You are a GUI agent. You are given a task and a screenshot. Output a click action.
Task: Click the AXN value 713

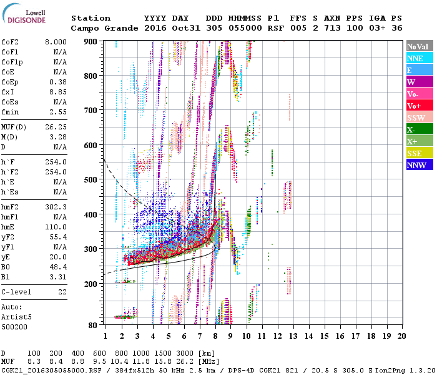(x=332, y=28)
